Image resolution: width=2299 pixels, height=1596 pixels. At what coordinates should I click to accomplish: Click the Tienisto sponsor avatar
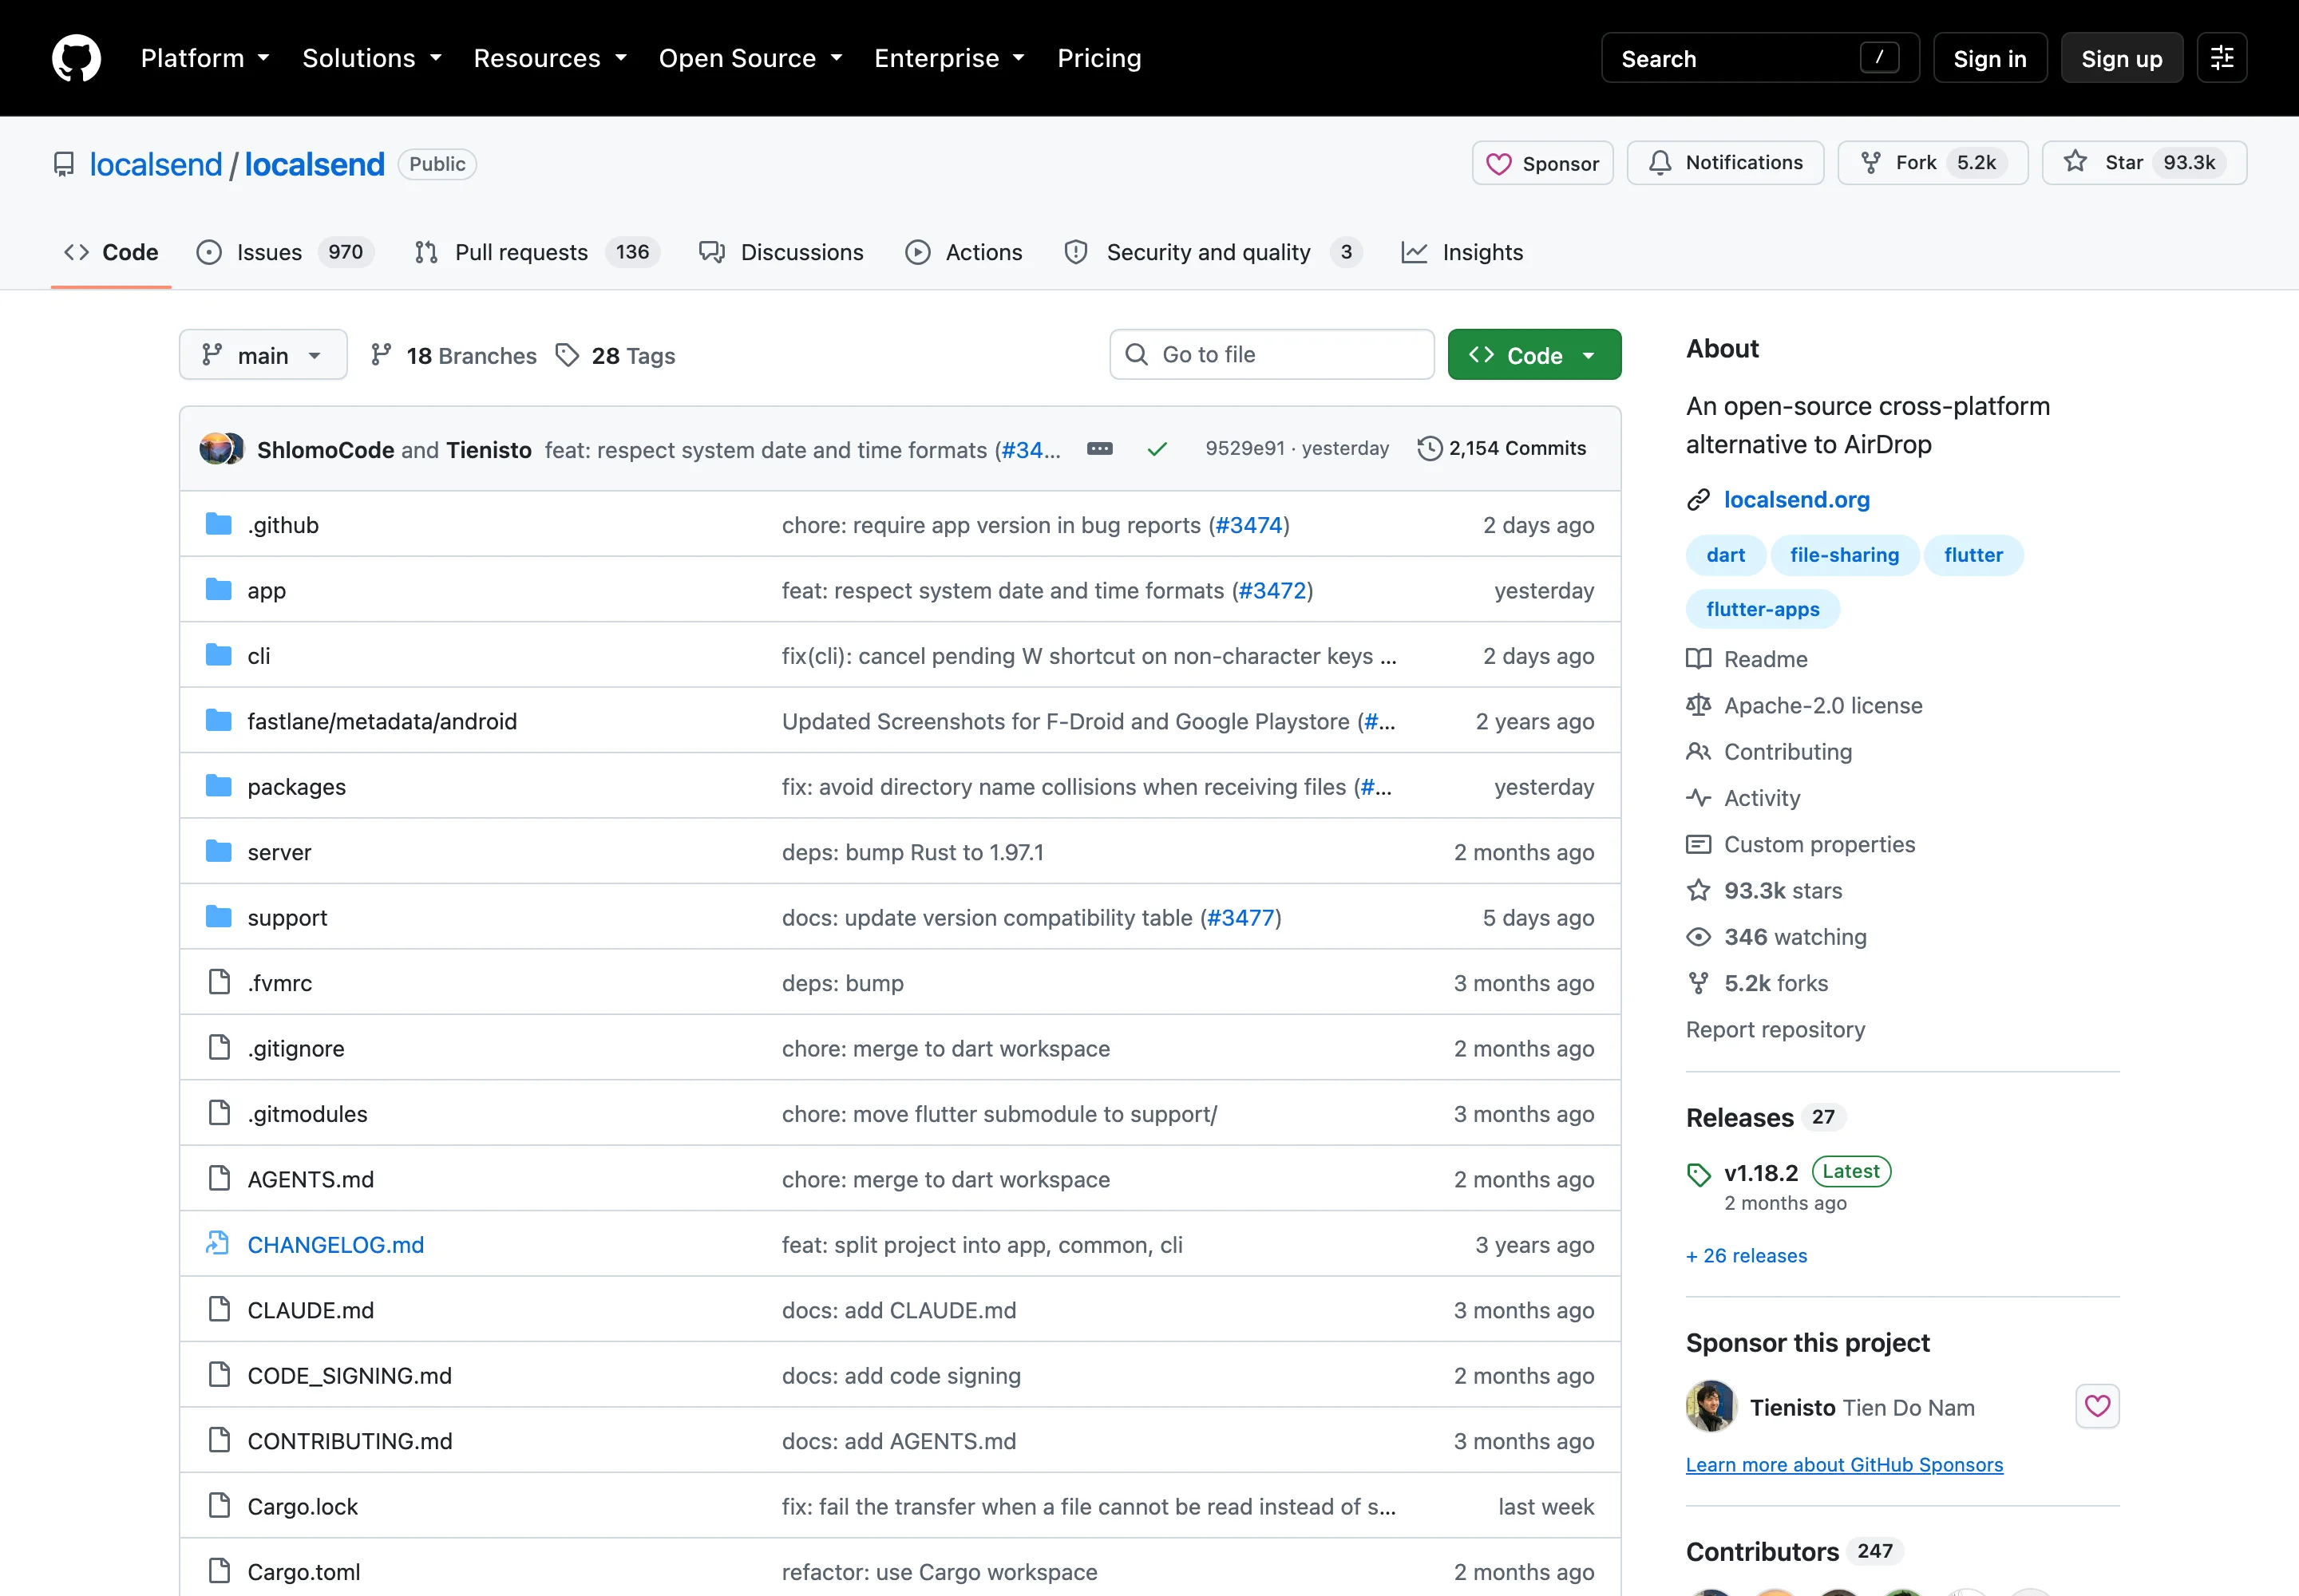click(1711, 1406)
